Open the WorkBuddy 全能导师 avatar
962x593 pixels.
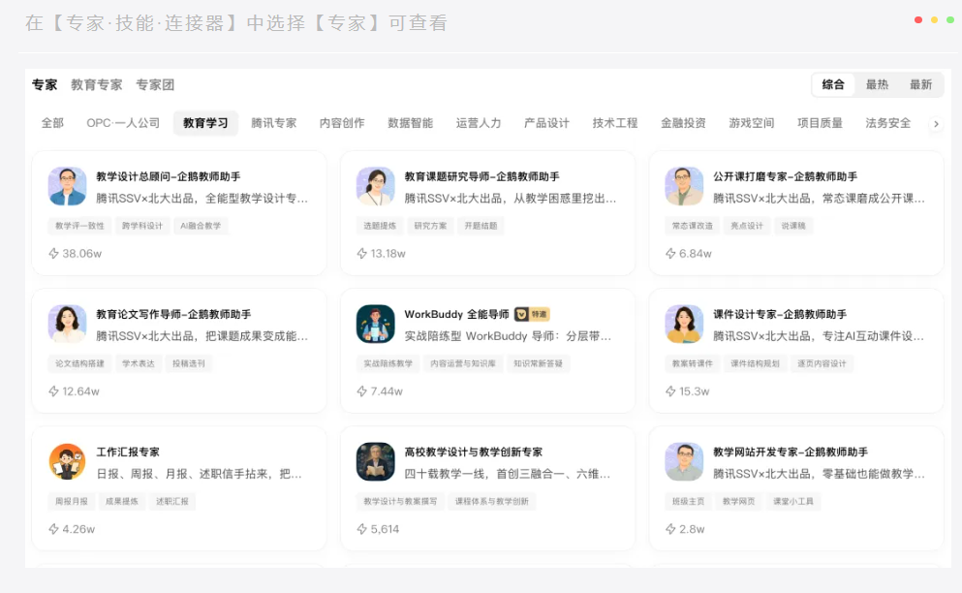click(376, 324)
